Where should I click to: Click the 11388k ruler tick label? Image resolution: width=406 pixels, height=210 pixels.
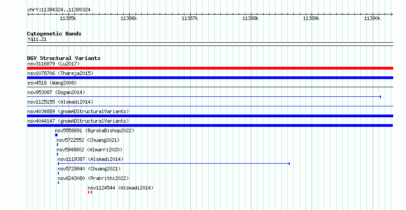[250, 19]
